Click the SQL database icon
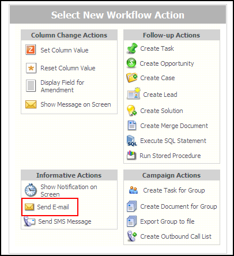The image size is (234, 256). click(x=131, y=141)
